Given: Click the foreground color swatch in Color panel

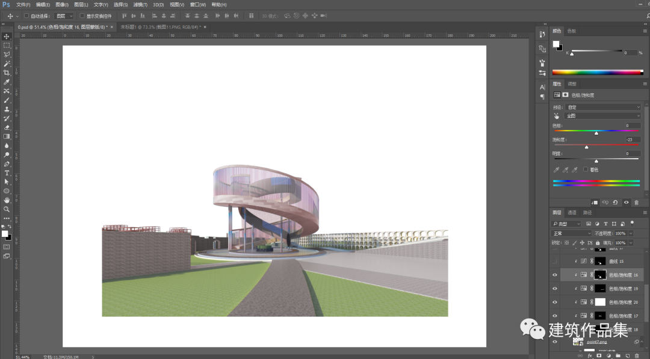Looking at the screenshot, I should pos(556,44).
